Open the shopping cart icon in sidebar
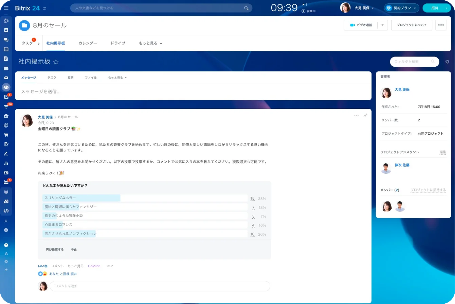This screenshot has width=455, height=304. point(6,135)
